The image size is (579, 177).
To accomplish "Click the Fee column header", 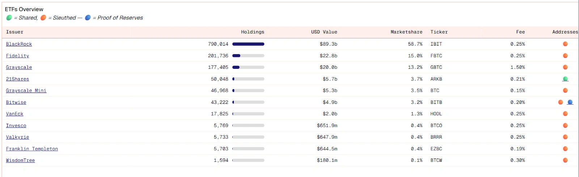I will [x=520, y=32].
